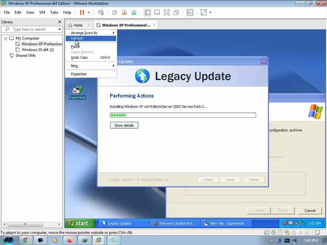
Task: Click the installation progress bar
Action: 183,115
